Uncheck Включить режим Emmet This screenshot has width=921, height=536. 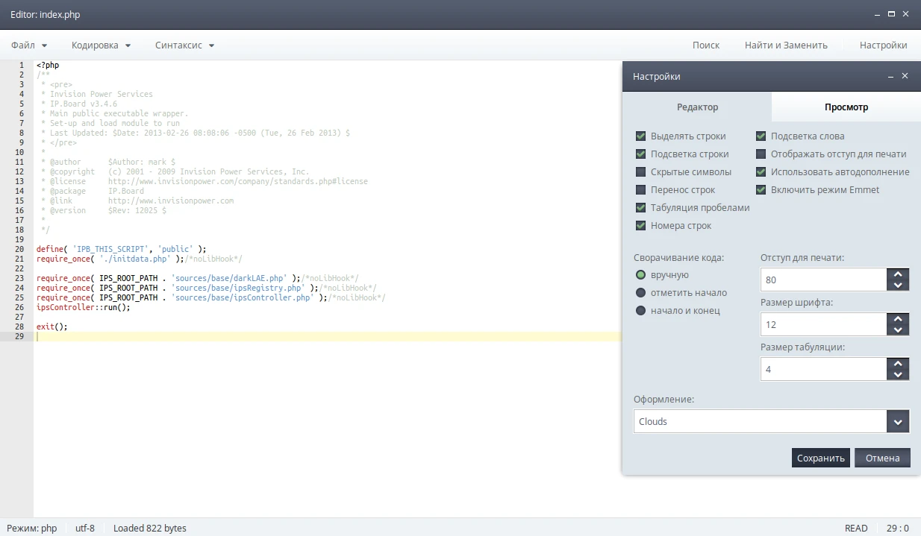[761, 190]
